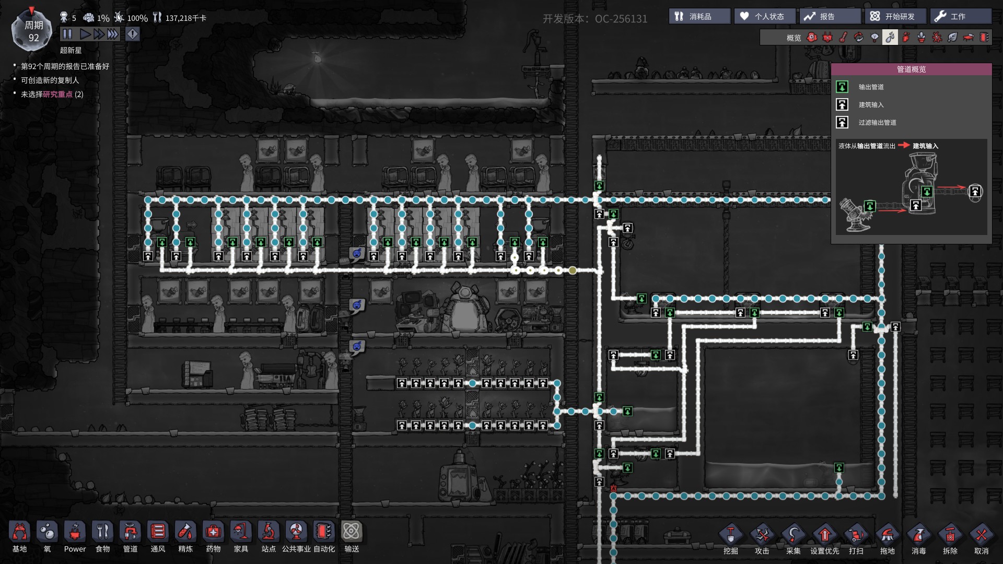The height and width of the screenshot is (564, 1003).
Task: Show the power grid overlay
Action: click(827, 38)
